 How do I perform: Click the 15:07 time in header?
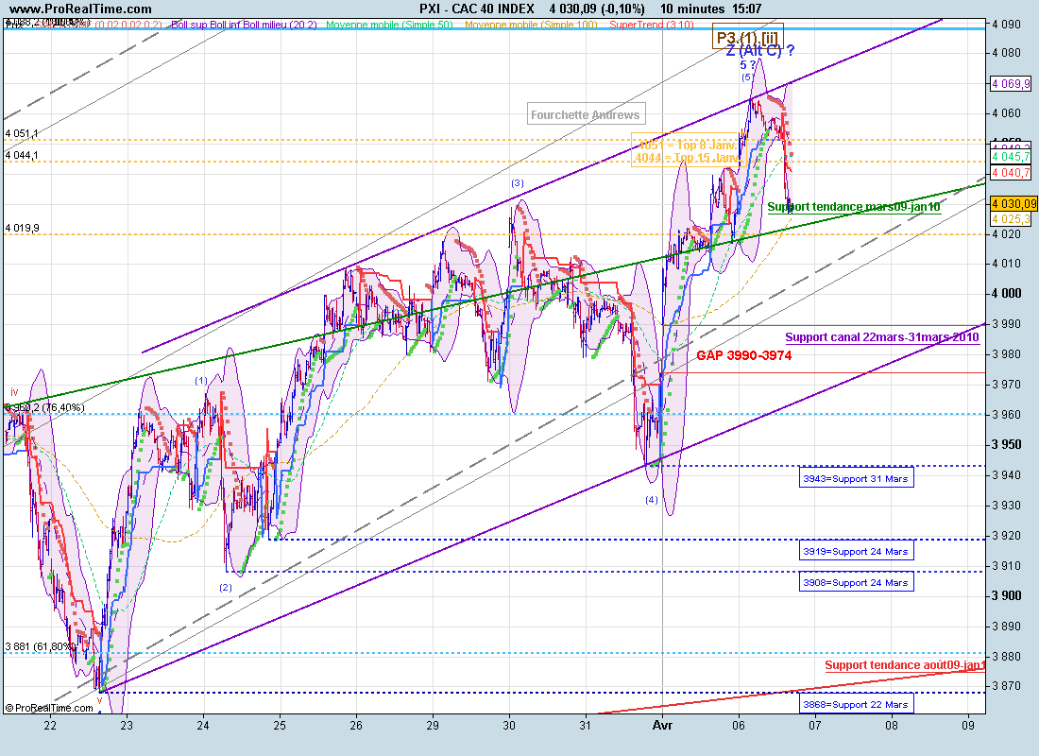pyautogui.click(x=747, y=9)
